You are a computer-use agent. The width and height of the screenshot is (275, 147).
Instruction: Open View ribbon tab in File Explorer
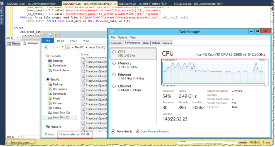point(86,41)
